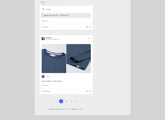Open the EYSTE source avatar
This screenshot has width=165, height=120.
click(x=43, y=77)
